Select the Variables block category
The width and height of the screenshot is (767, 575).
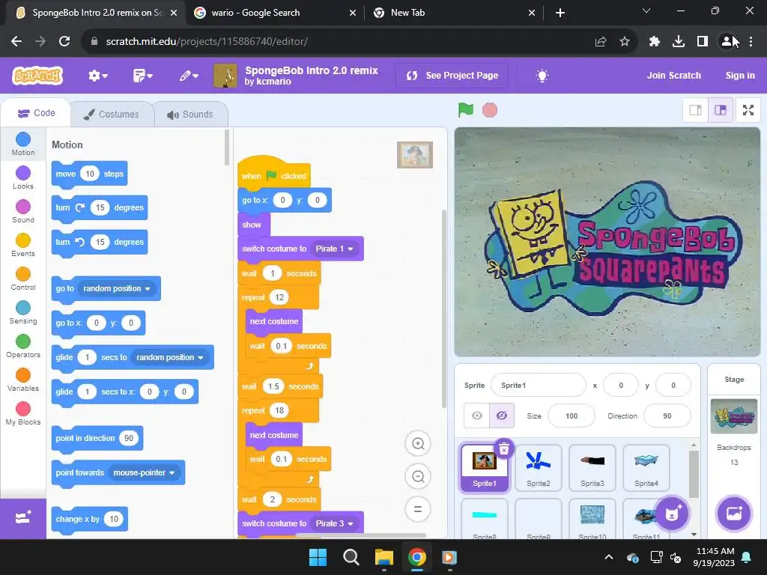coord(23,380)
